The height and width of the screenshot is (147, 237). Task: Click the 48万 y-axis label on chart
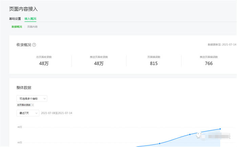pos(20,127)
